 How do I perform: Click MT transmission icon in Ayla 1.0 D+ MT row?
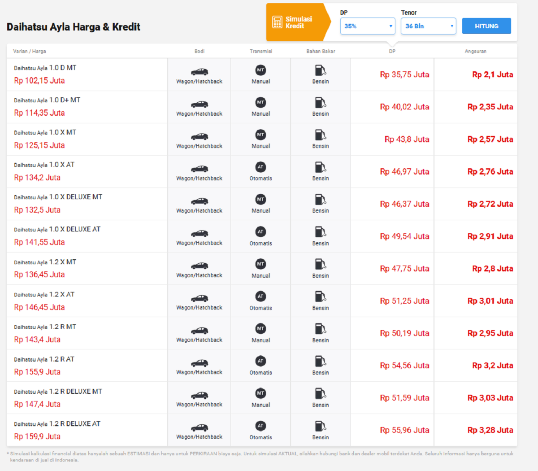tap(260, 102)
